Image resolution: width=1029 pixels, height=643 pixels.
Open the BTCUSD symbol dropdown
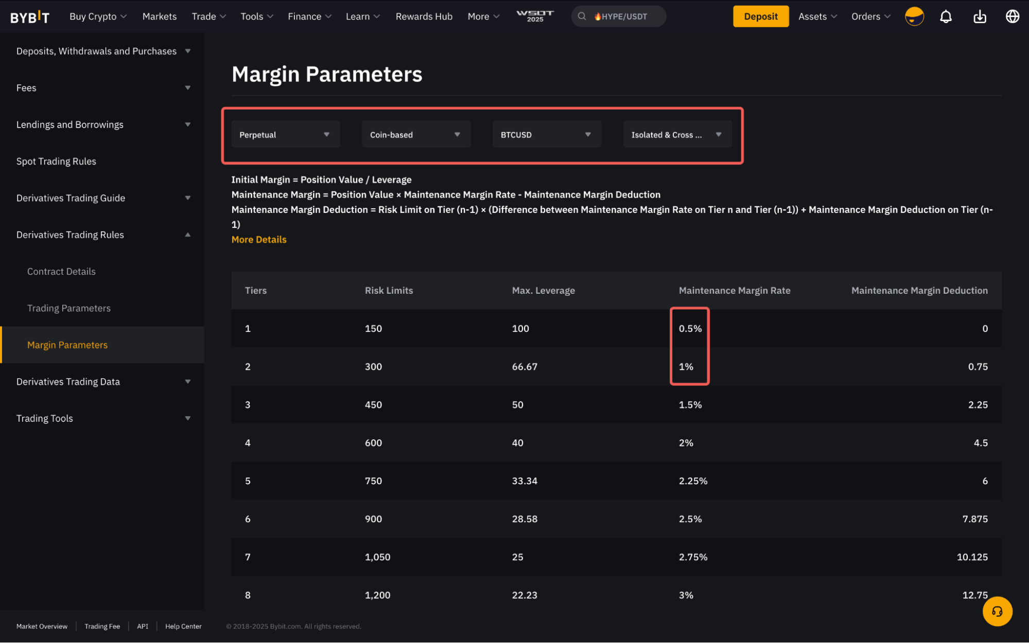546,135
